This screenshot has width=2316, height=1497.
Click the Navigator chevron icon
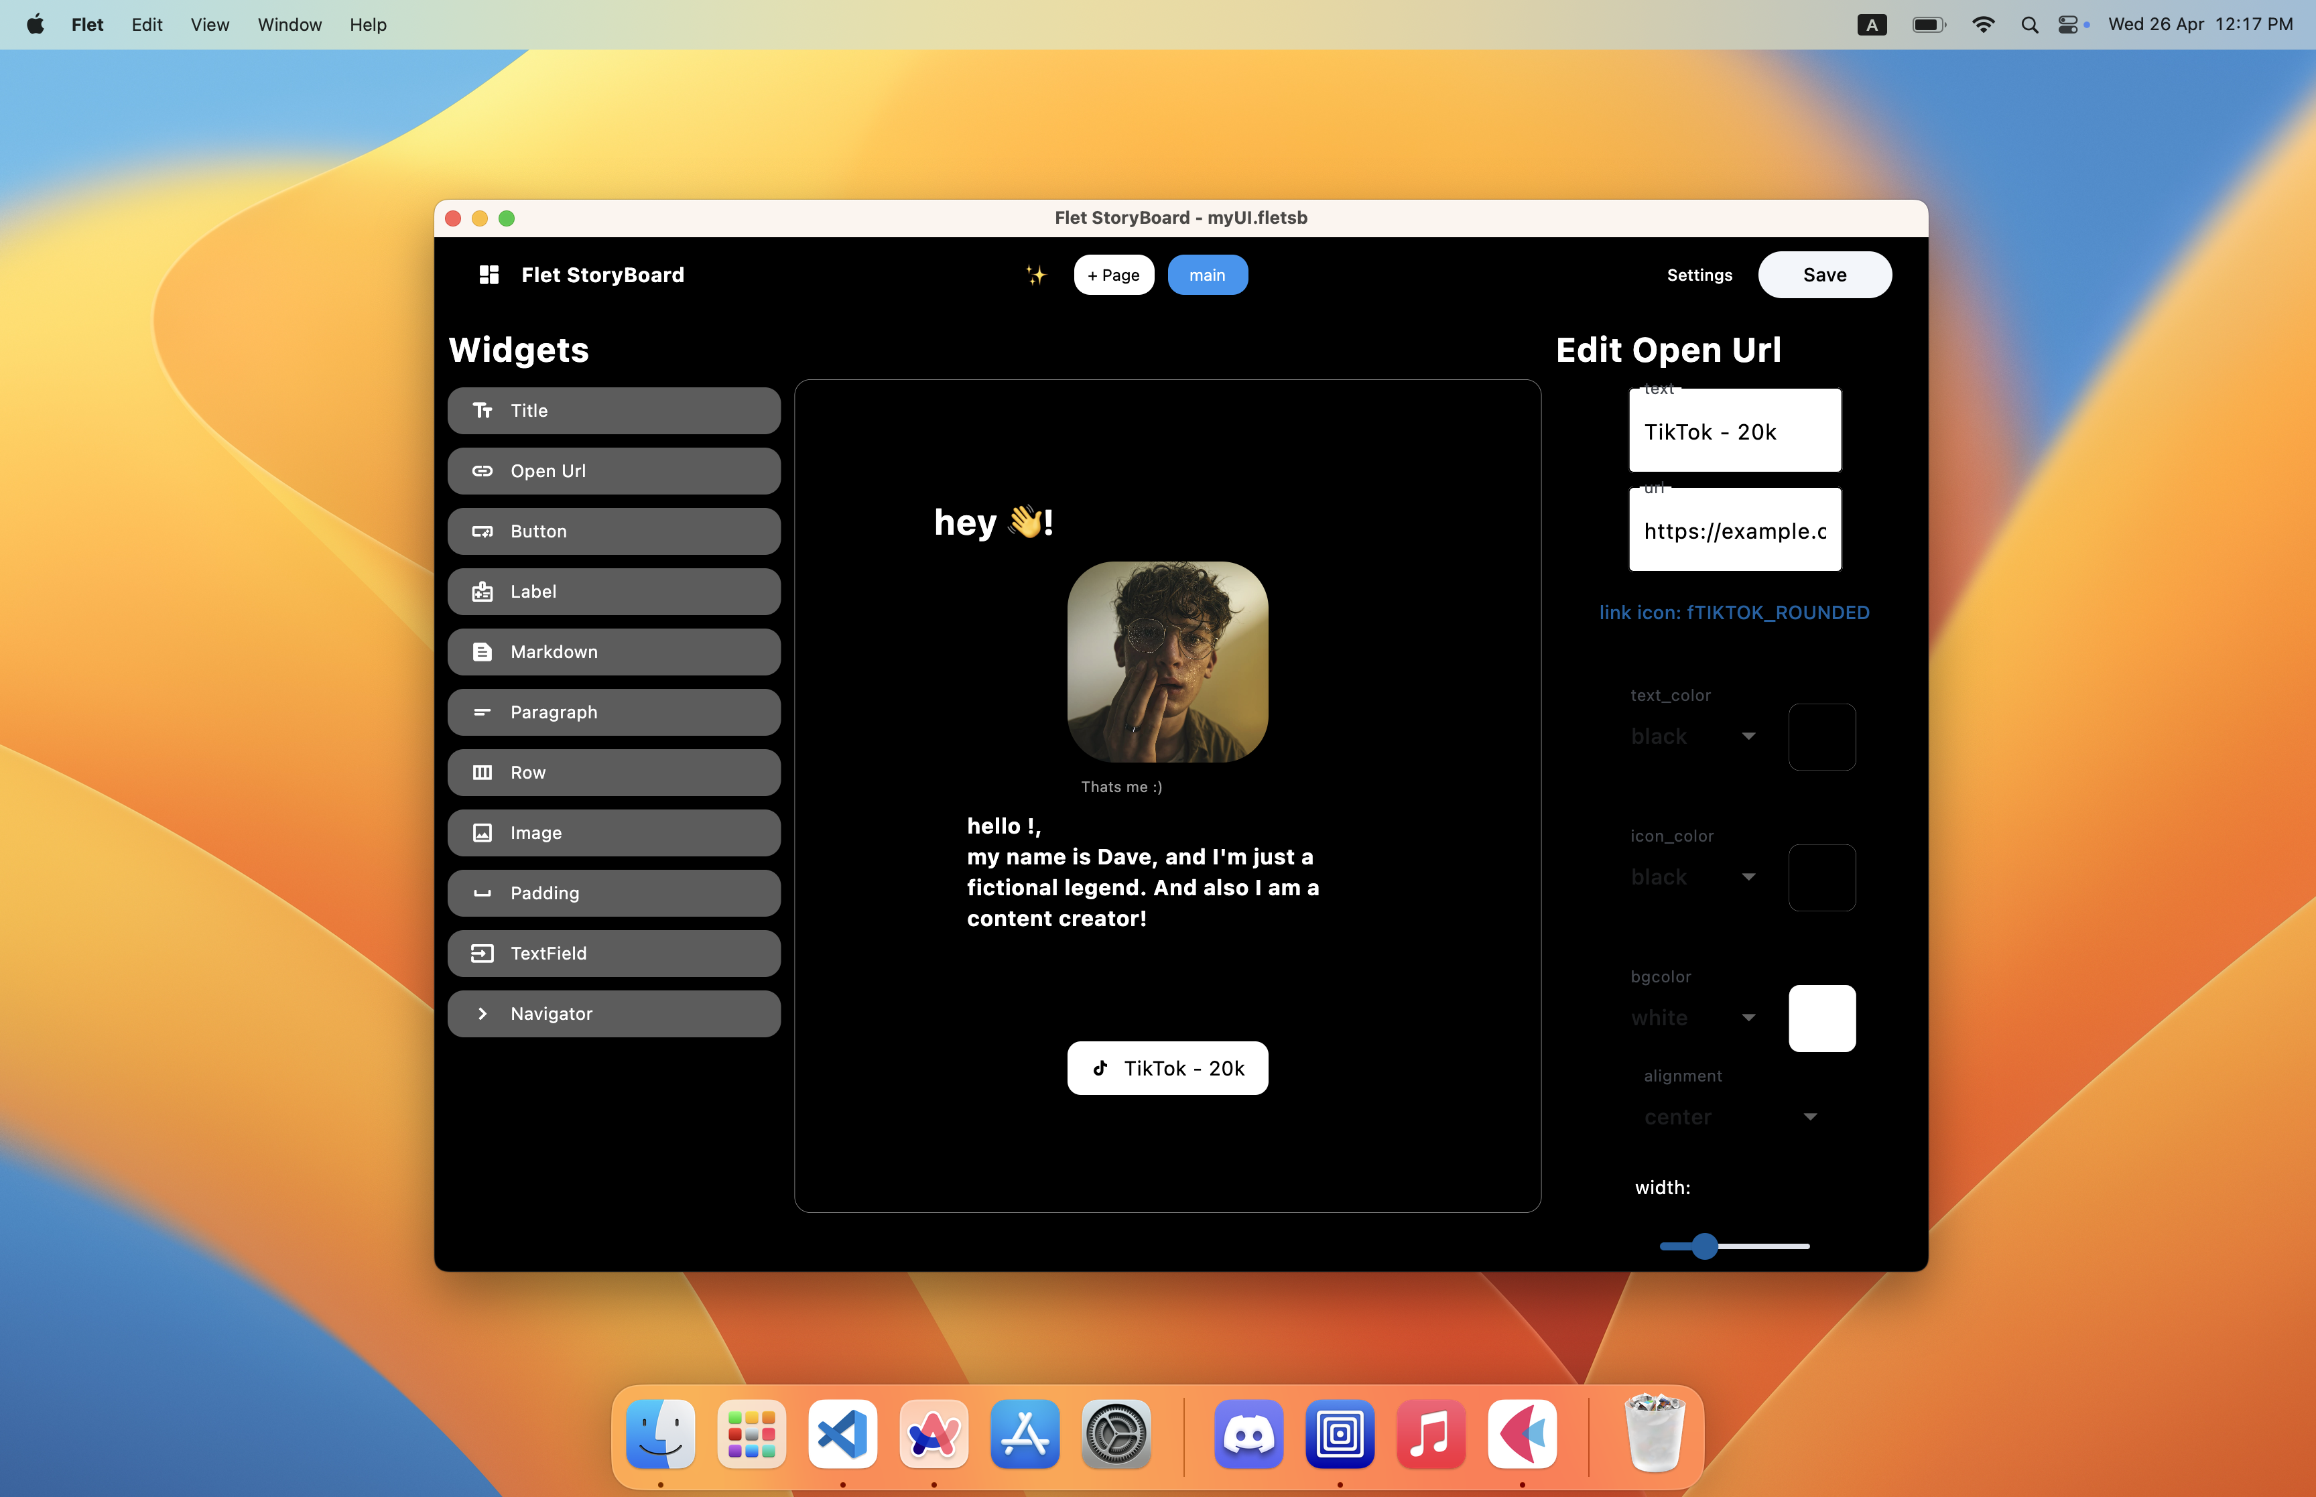pyautogui.click(x=482, y=1013)
